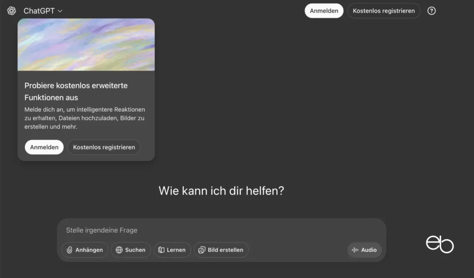Enable web search mode with Suchen
This screenshot has width=474, height=278.
click(x=131, y=250)
